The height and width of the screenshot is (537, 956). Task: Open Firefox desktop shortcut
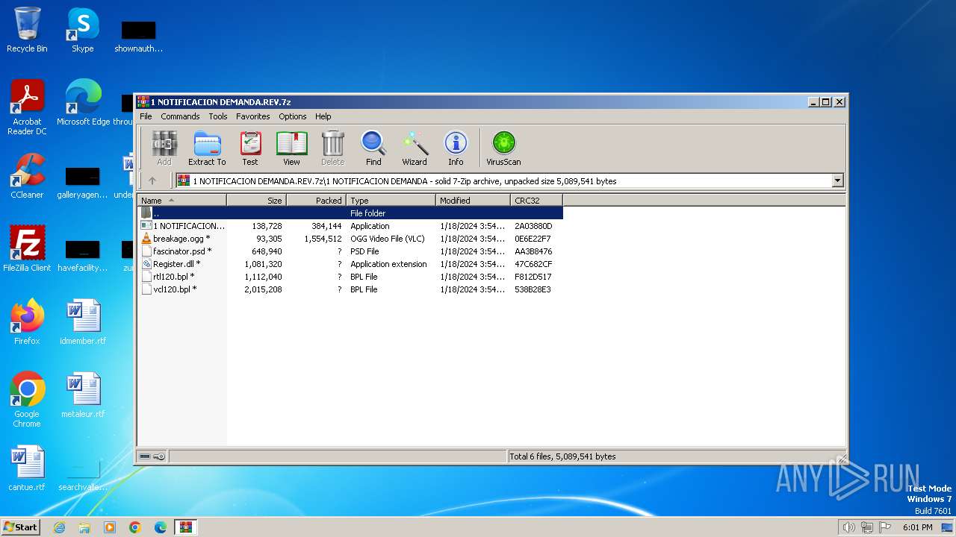pyautogui.click(x=27, y=322)
